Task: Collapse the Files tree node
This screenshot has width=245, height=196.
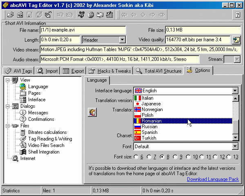Action: tap(7, 126)
